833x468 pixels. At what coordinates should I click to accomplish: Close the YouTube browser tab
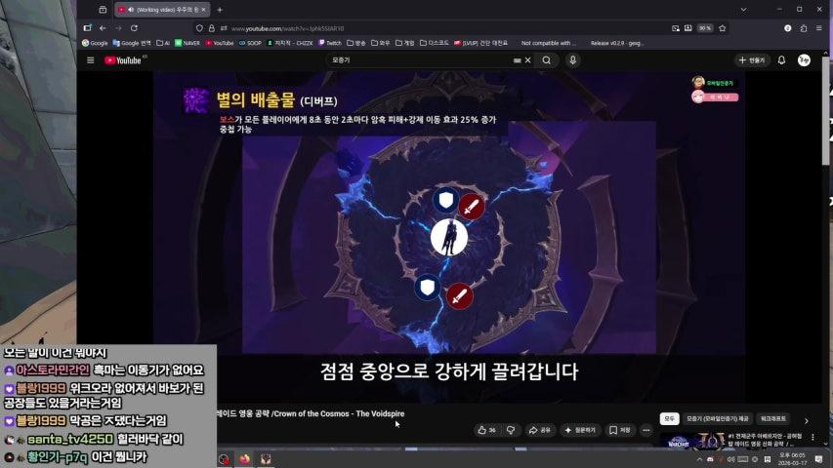tap(203, 10)
